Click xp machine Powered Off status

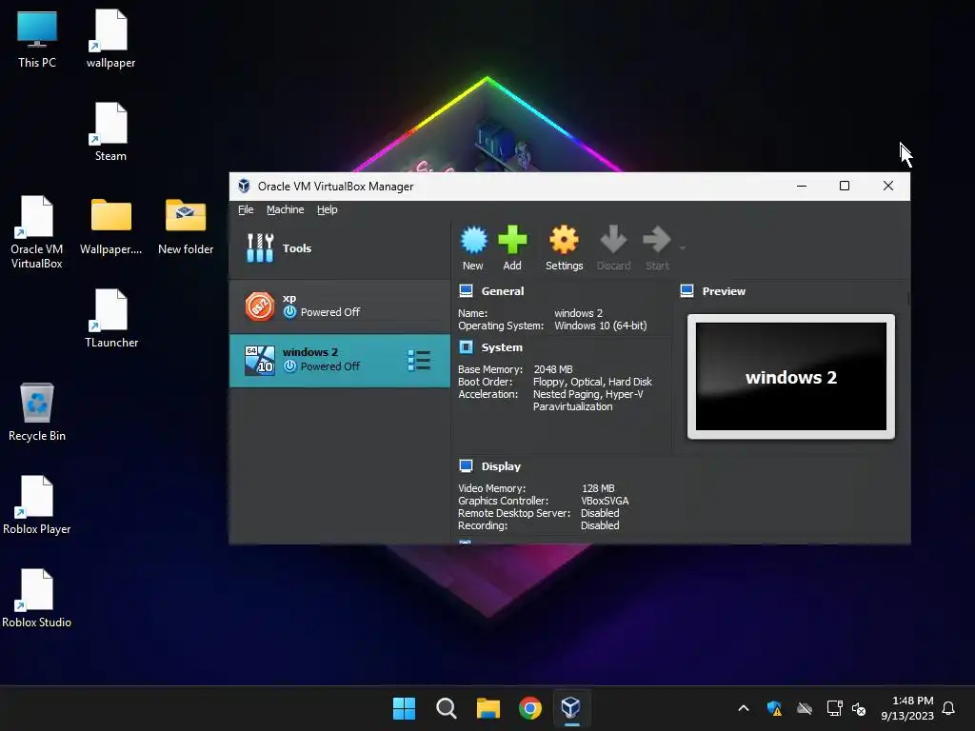(x=330, y=312)
